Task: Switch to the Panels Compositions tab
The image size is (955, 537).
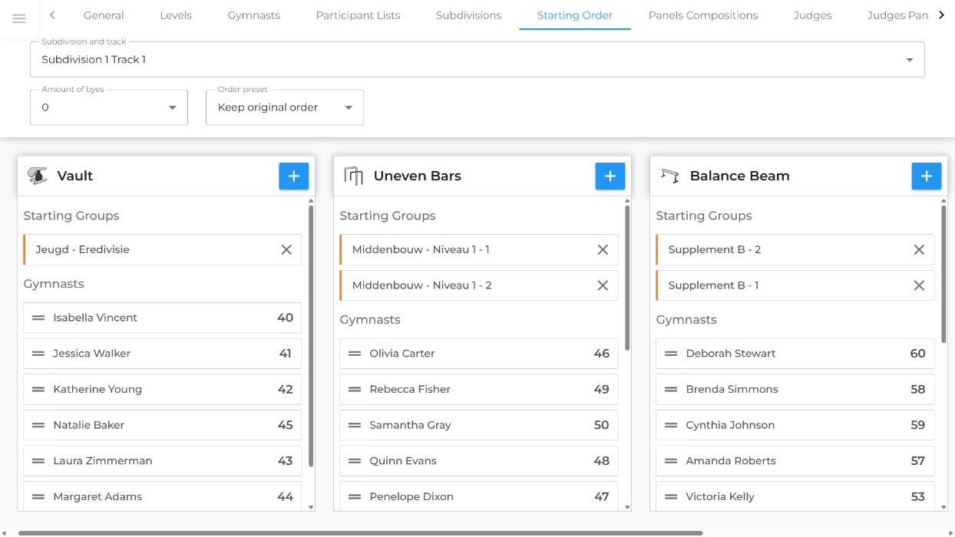Action: [x=703, y=15]
